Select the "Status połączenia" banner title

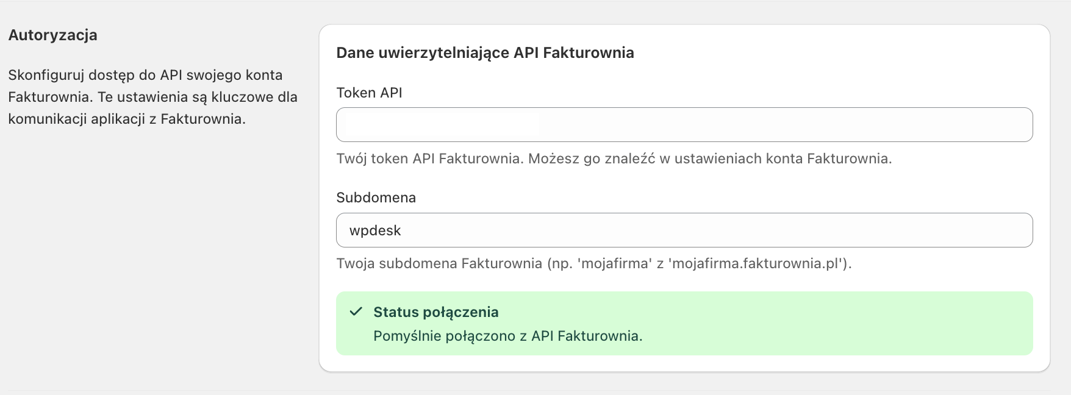[x=435, y=312]
